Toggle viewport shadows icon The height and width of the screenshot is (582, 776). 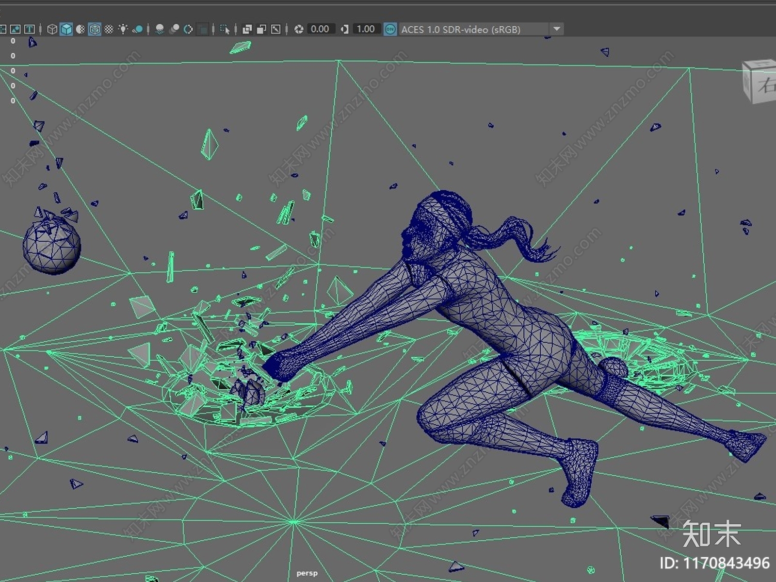coord(138,29)
